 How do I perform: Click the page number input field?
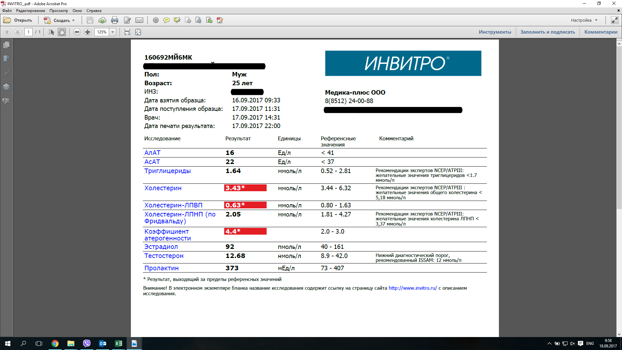[x=29, y=32]
